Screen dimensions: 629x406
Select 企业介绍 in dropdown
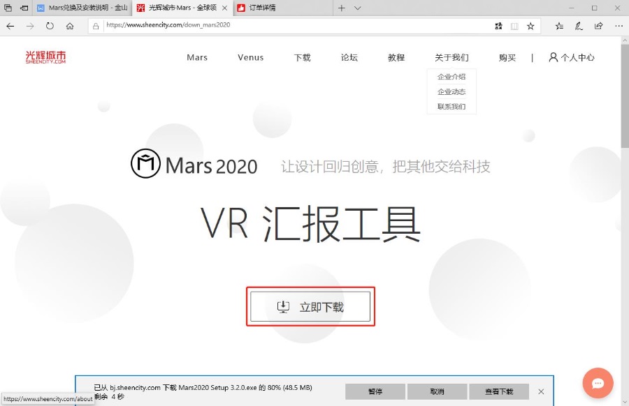(451, 77)
